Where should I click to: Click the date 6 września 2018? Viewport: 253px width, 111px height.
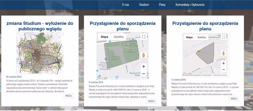coord(96,82)
